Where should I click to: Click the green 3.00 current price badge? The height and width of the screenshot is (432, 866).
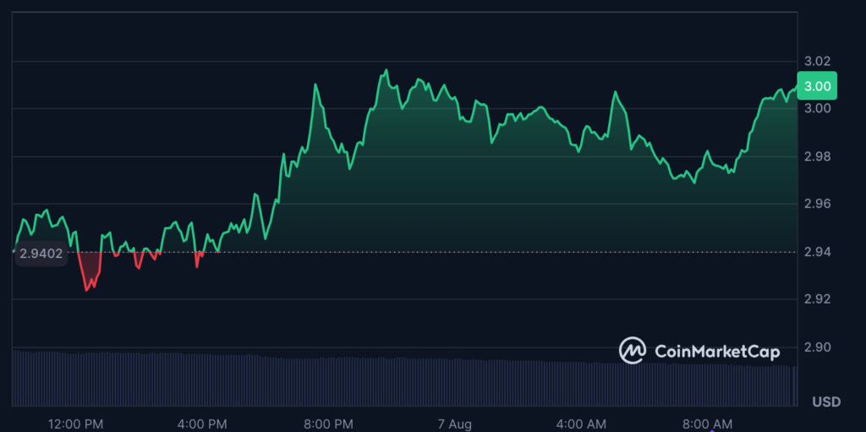817,86
